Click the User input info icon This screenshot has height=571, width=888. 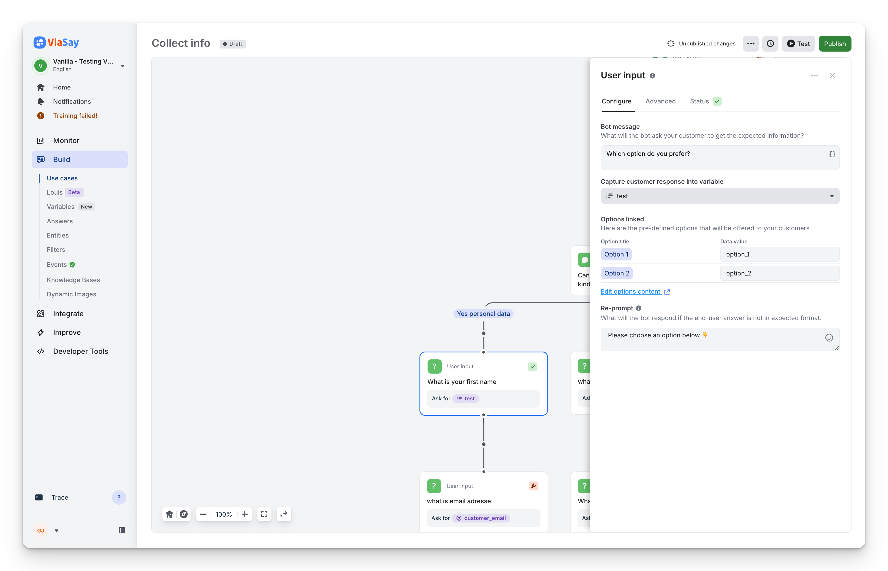[x=653, y=76]
